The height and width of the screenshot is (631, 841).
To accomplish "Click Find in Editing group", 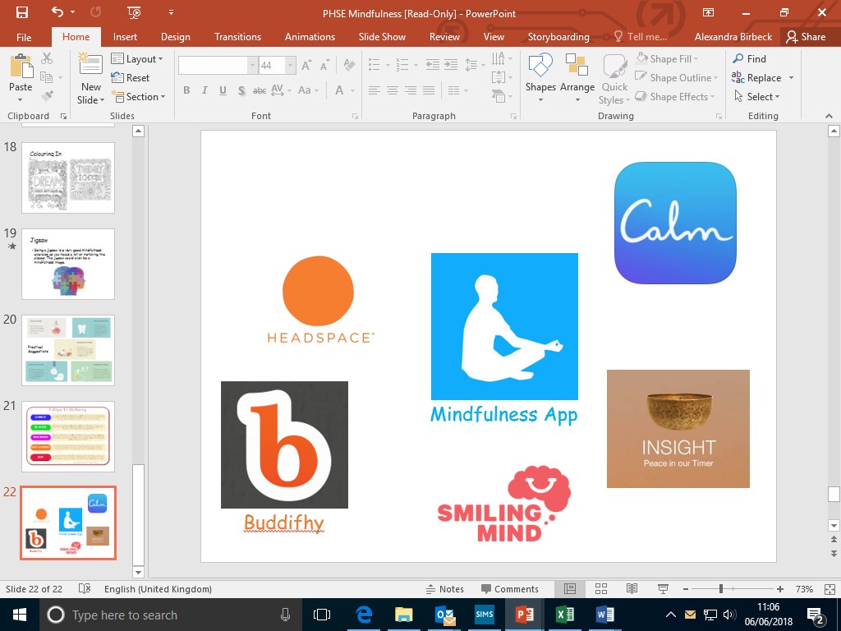I will 750,59.
